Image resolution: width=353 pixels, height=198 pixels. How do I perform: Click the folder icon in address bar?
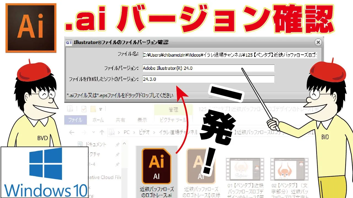111,132
